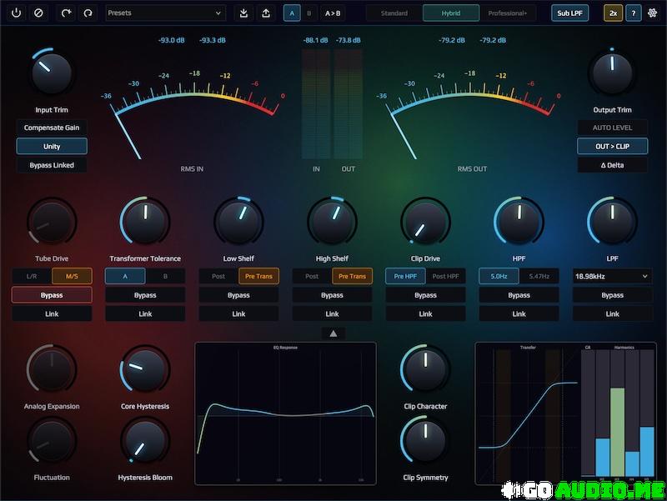Image resolution: width=667 pixels, height=501 pixels.
Task: Open the settings gear icon
Action: 651,13
